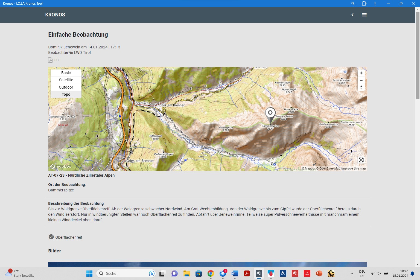Click the vertical page scrollbar thumb
Screen dimensions: 420x280
[x=418, y=56]
